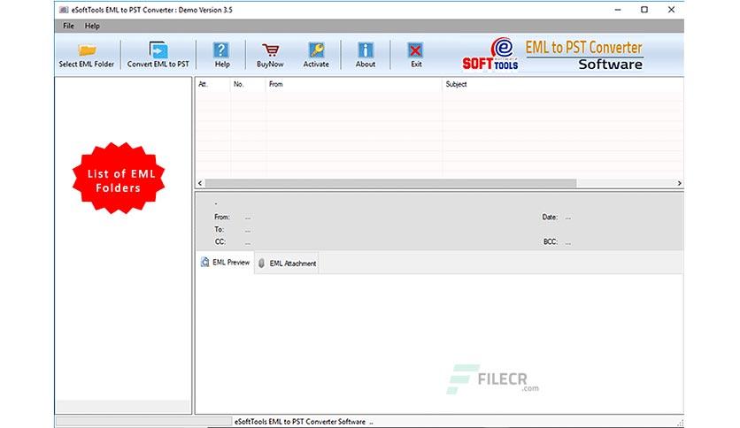
Task: Click the From: label in header pane
Action: (222, 218)
